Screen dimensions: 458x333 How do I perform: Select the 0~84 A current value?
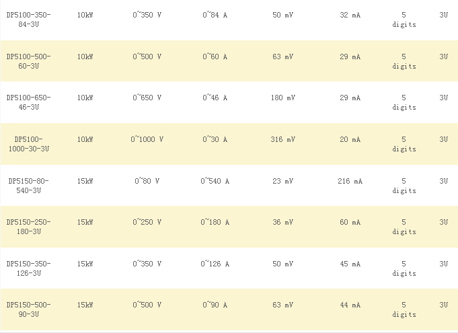click(x=215, y=15)
